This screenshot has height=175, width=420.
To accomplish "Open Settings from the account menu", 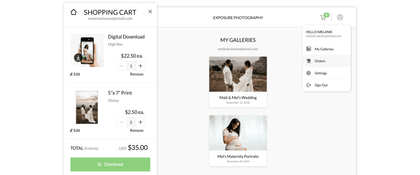I will point(327,73).
